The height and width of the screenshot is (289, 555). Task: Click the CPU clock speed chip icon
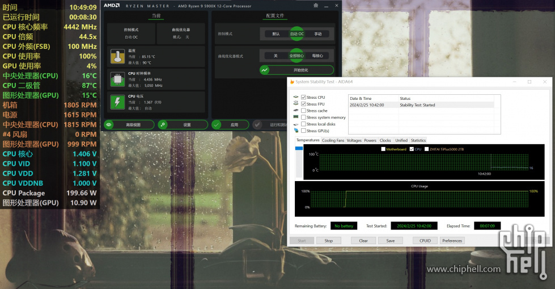(x=117, y=79)
